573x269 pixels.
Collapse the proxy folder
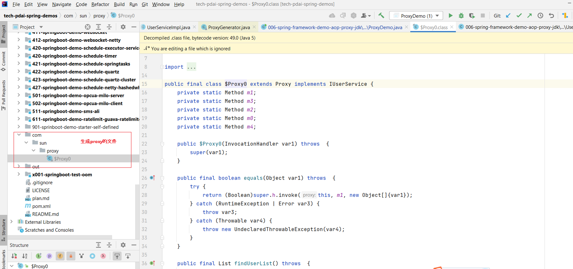point(34,150)
